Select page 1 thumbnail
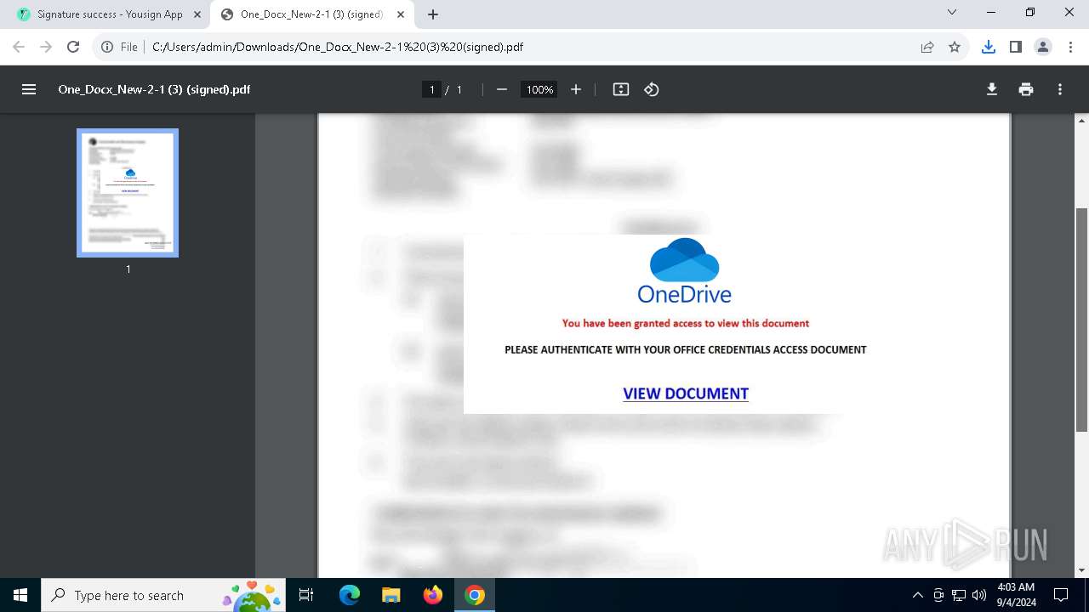This screenshot has width=1089, height=612. pos(128,193)
